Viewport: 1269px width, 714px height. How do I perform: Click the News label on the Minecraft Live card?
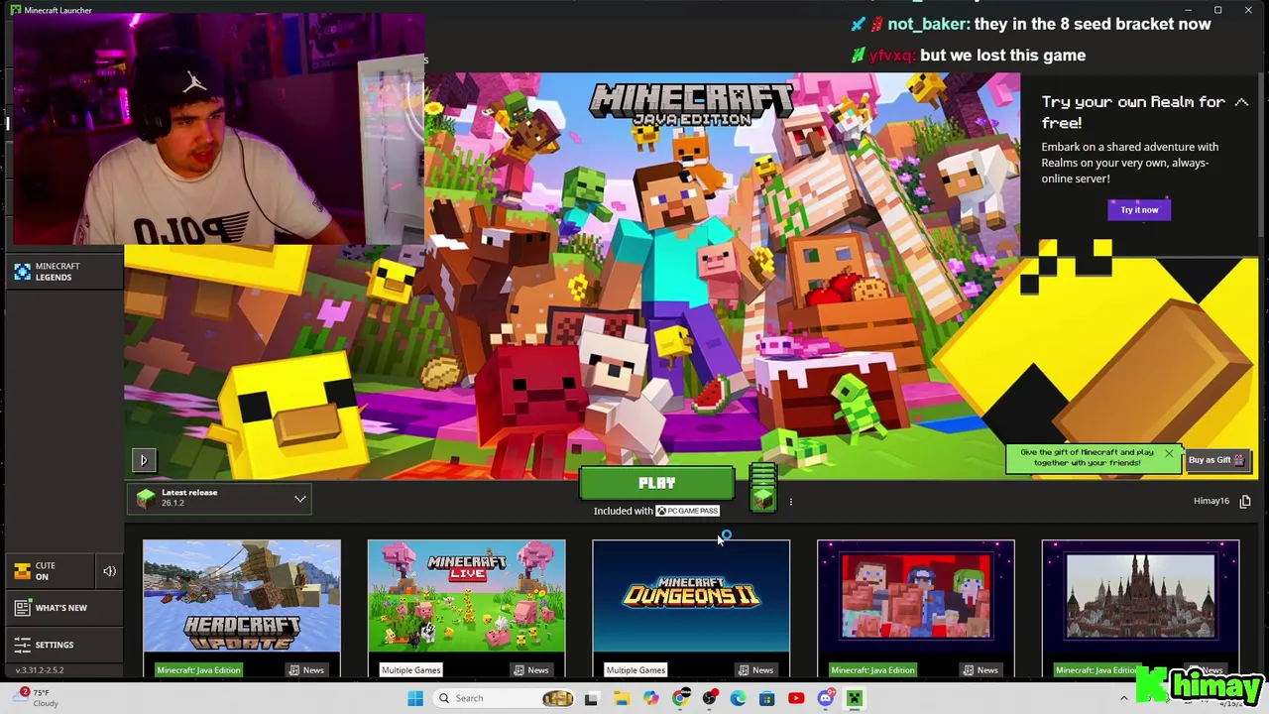coord(530,670)
